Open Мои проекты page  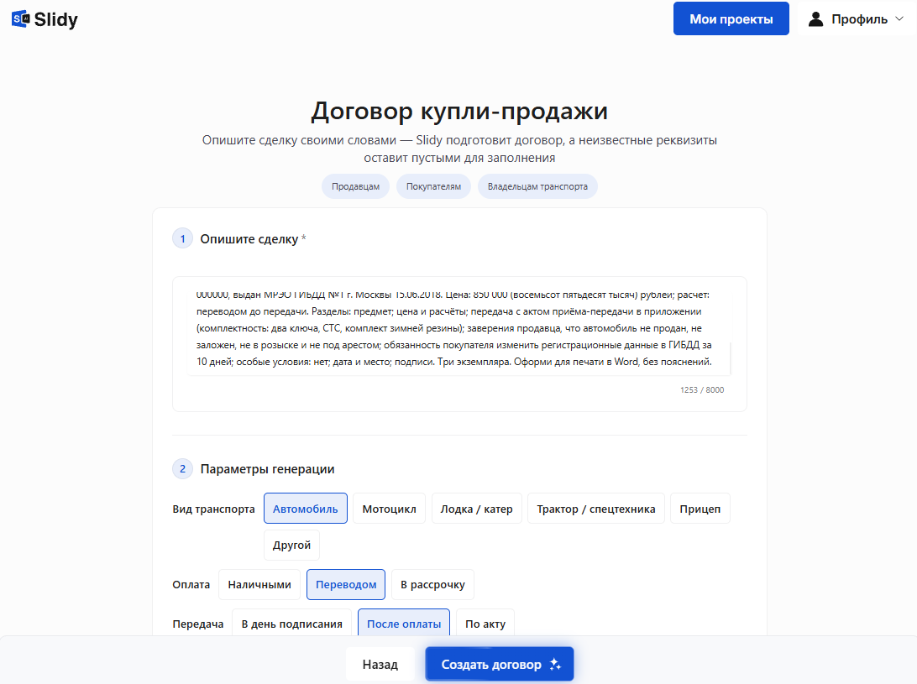pyautogui.click(x=731, y=18)
